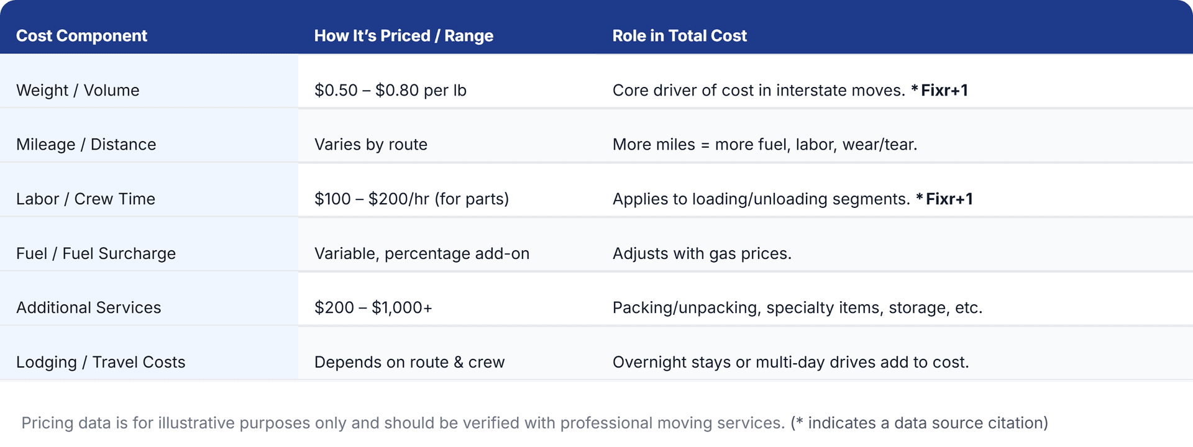Select the How It's Priced / Range header
Image resolution: width=1193 pixels, height=447 pixels.
[403, 35]
